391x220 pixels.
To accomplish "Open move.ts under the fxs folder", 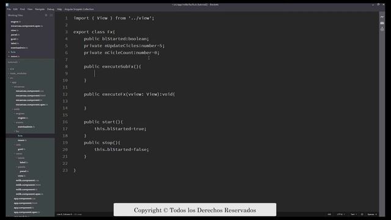I will point(22,140).
